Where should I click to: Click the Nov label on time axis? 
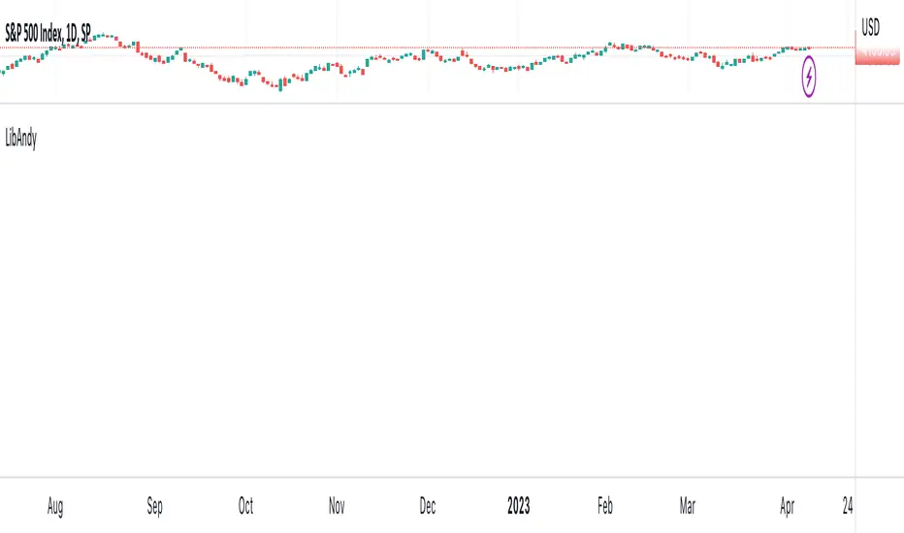coord(337,505)
